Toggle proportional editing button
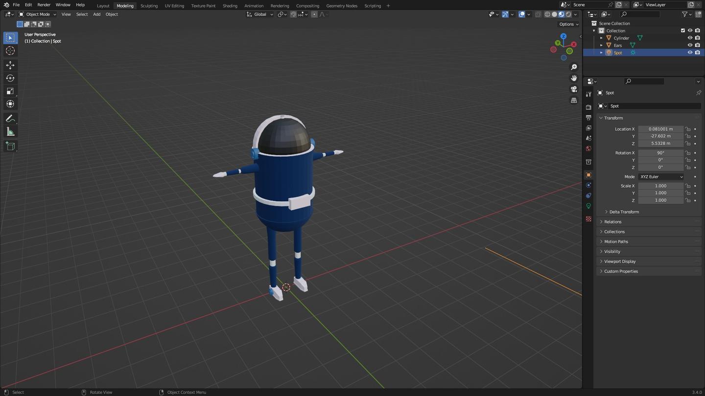This screenshot has height=396, width=705. coord(314,15)
